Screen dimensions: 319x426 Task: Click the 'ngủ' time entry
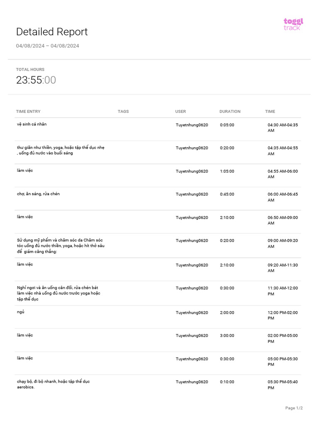click(x=21, y=312)
